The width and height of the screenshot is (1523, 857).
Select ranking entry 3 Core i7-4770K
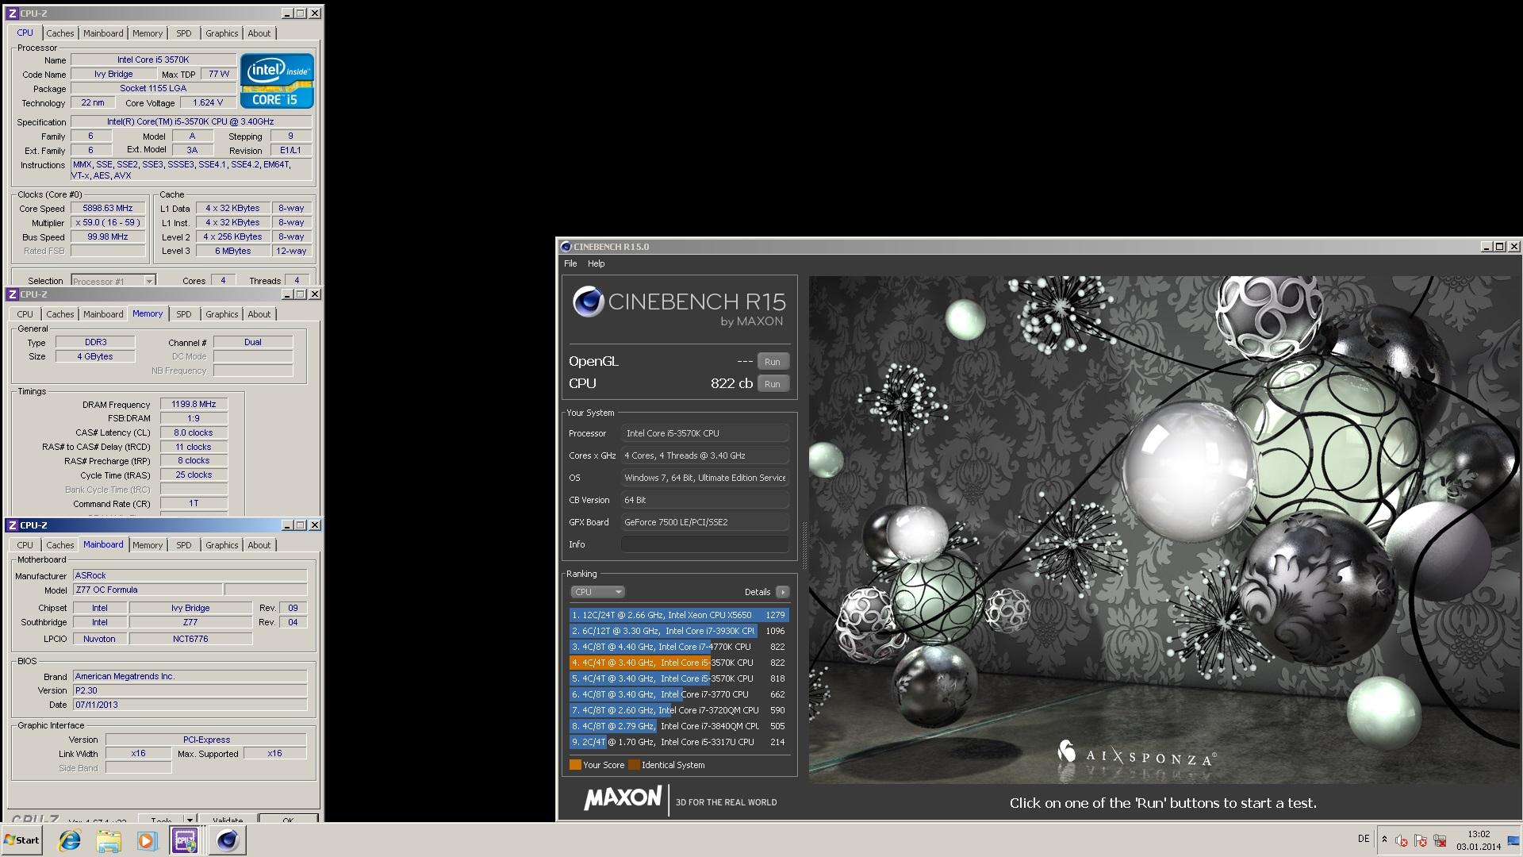click(x=679, y=647)
